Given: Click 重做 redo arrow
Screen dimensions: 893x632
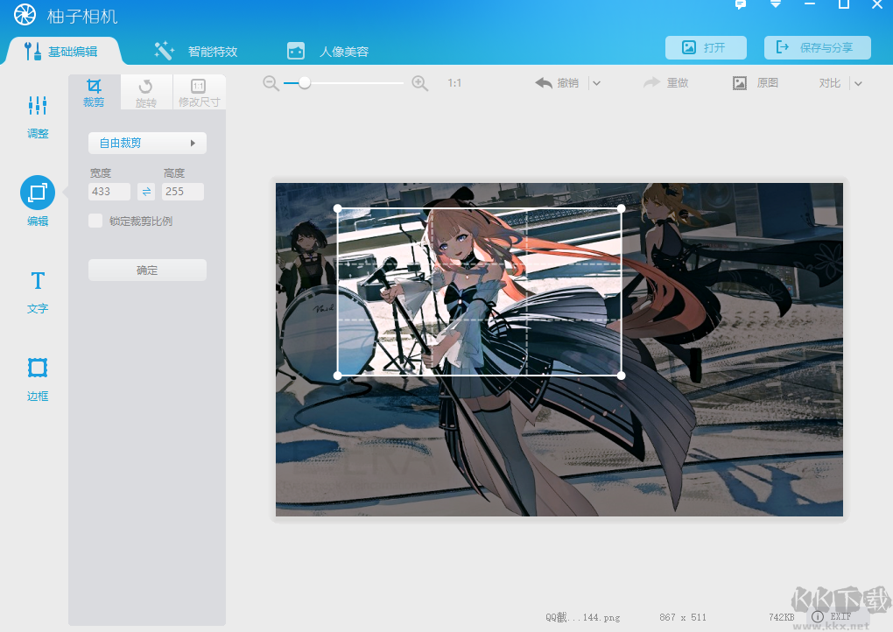Looking at the screenshot, I should 665,83.
